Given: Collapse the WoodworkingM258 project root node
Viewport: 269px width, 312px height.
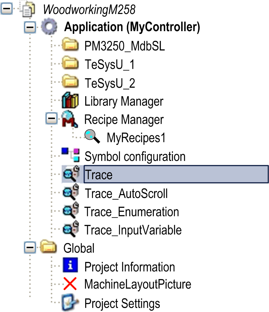Looking at the screenshot, I should (7, 9).
